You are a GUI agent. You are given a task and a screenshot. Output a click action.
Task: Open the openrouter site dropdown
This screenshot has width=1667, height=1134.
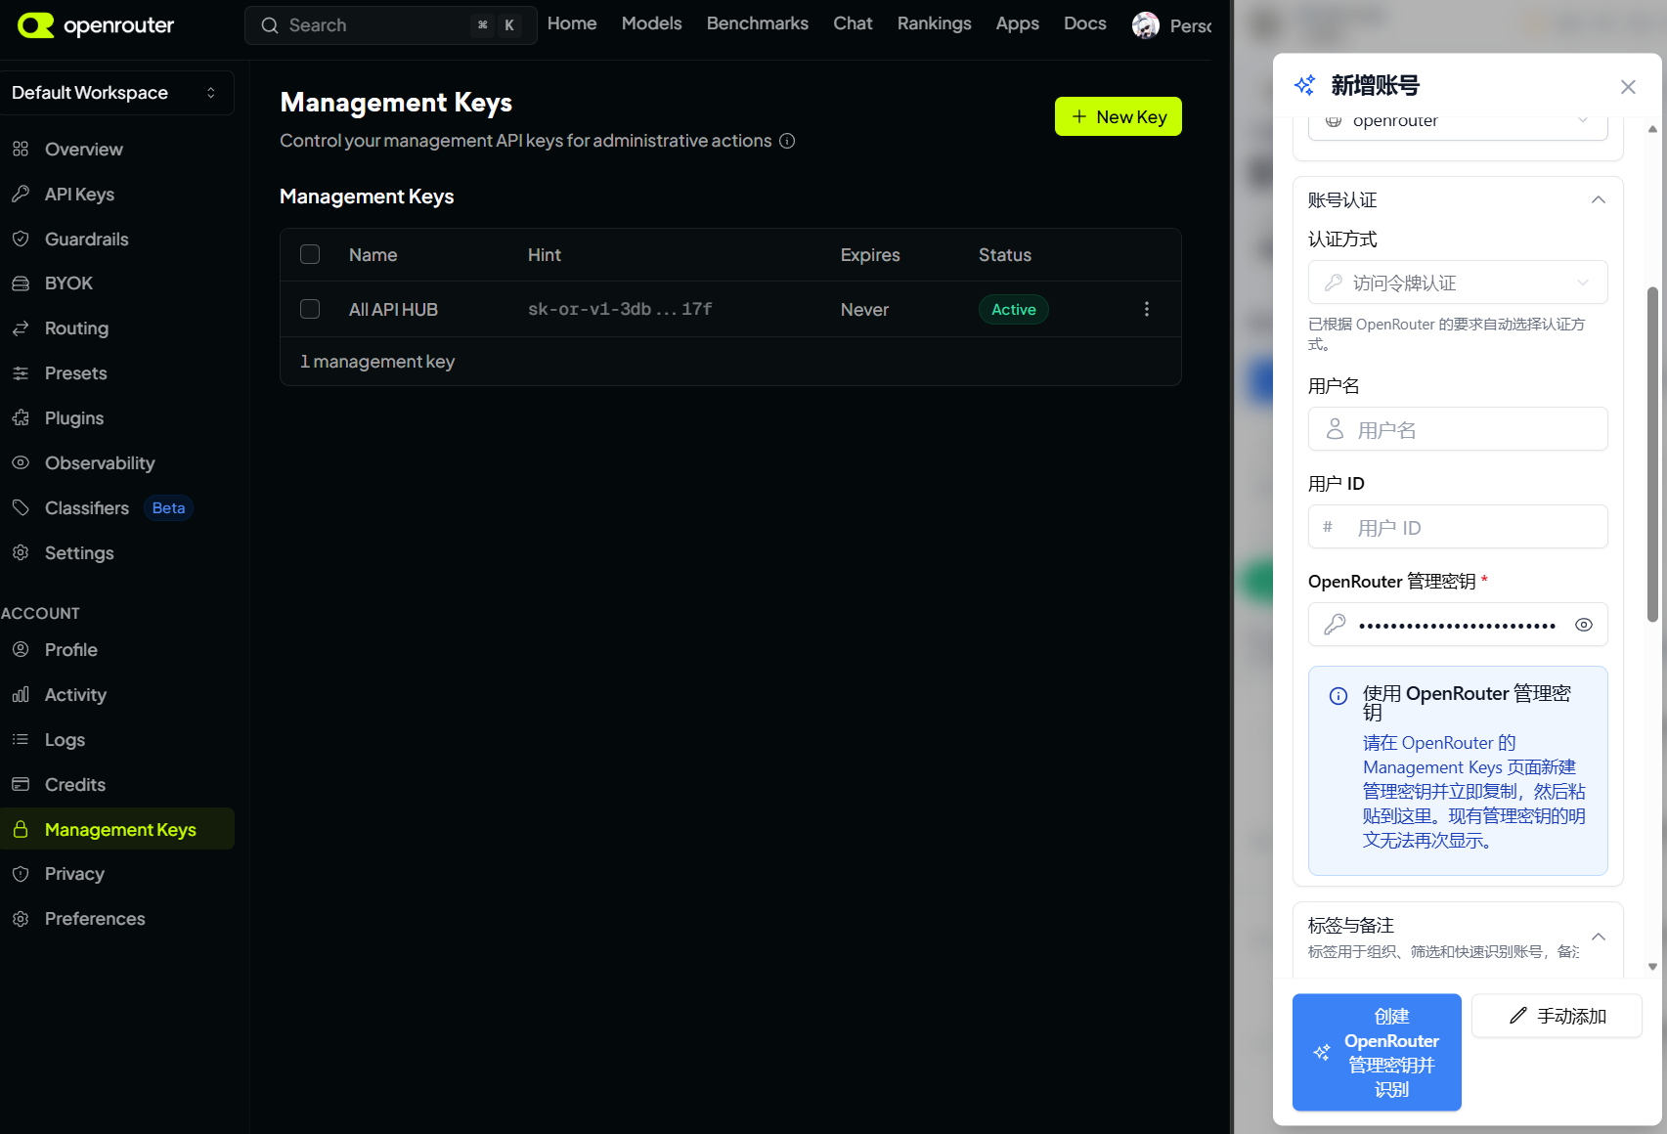[1458, 123]
